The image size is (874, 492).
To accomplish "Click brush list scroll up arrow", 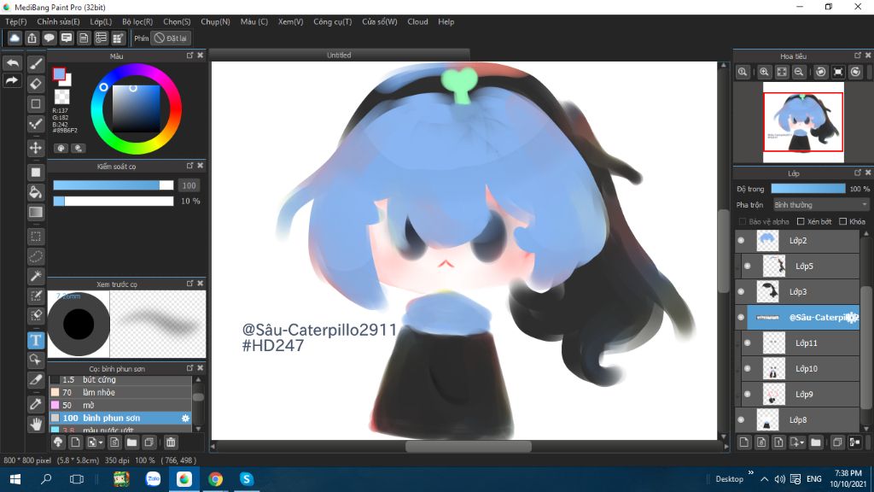I will point(198,380).
